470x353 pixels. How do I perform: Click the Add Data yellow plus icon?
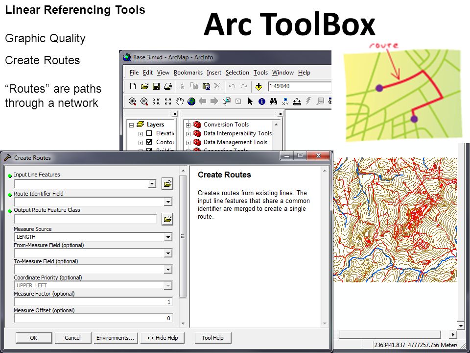point(258,87)
